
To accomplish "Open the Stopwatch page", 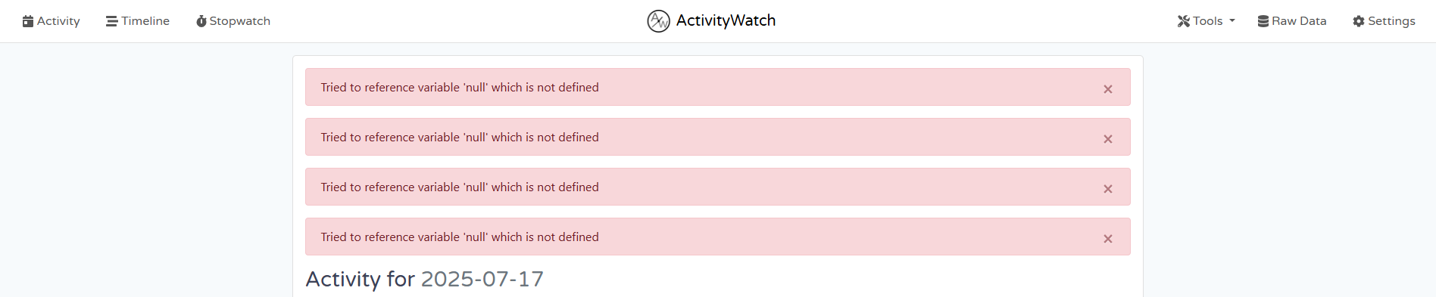I will click(x=239, y=21).
